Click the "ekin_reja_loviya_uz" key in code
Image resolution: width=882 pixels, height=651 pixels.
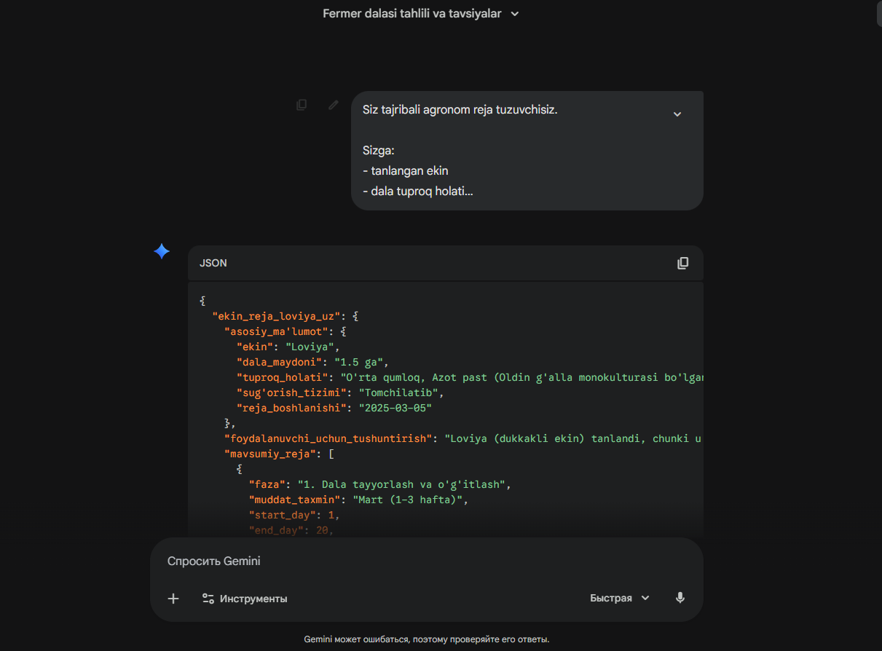click(x=276, y=316)
